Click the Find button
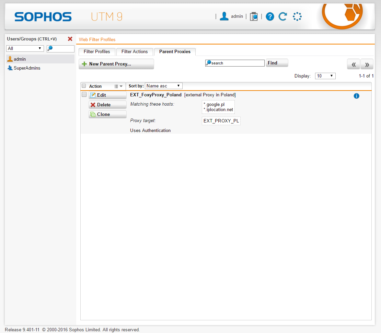Screen dimensions: 381x333 click(x=277, y=63)
